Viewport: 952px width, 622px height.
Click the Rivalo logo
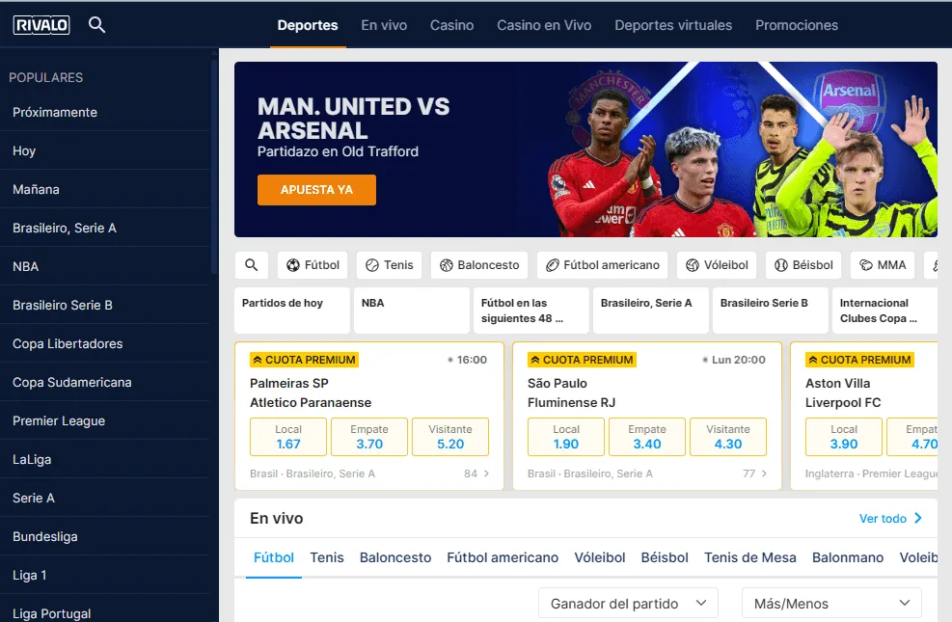pyautogui.click(x=41, y=25)
